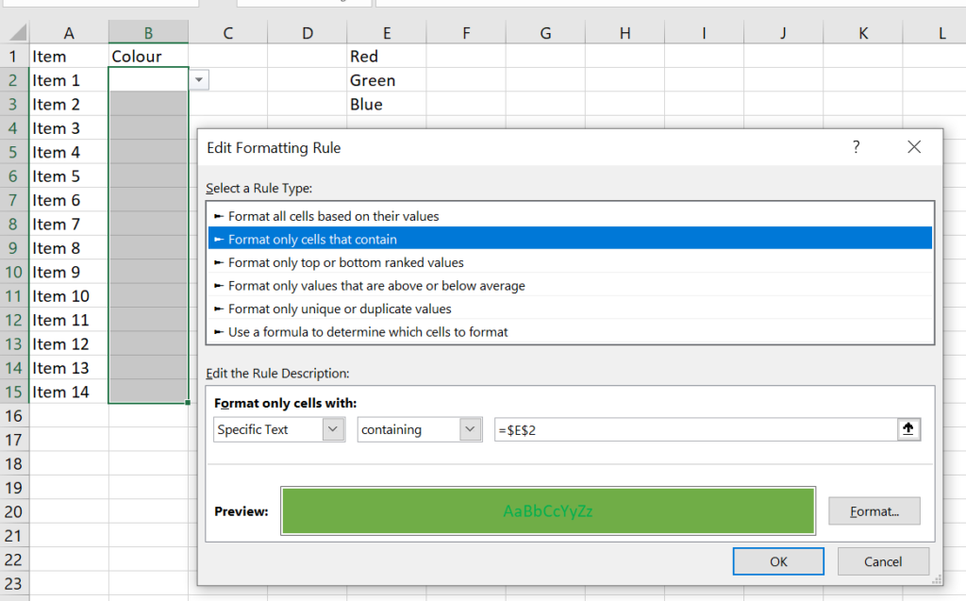Viewport: 966px width, 601px height.
Task: Close the Edit Formatting Rule dialog
Action: (913, 147)
